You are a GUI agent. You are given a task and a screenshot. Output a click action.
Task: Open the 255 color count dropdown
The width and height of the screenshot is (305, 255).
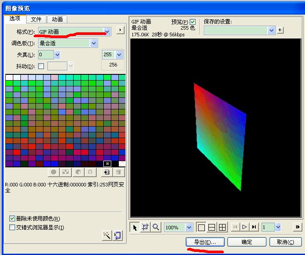(x=119, y=54)
